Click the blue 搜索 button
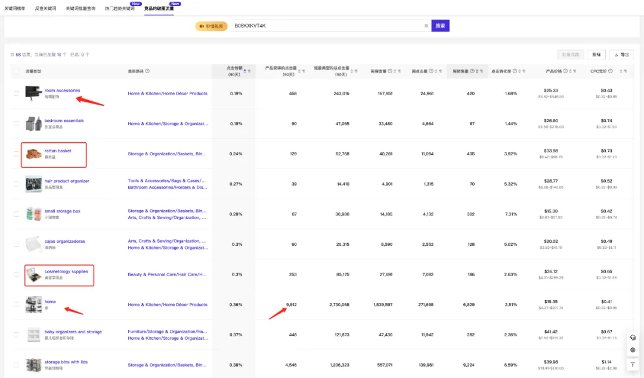 pyautogui.click(x=440, y=26)
